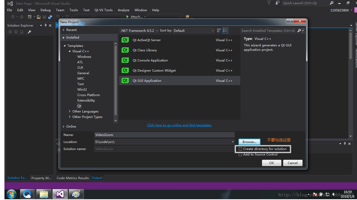Click the search magnifier in template search
The image size is (357, 200).
coord(299,30)
